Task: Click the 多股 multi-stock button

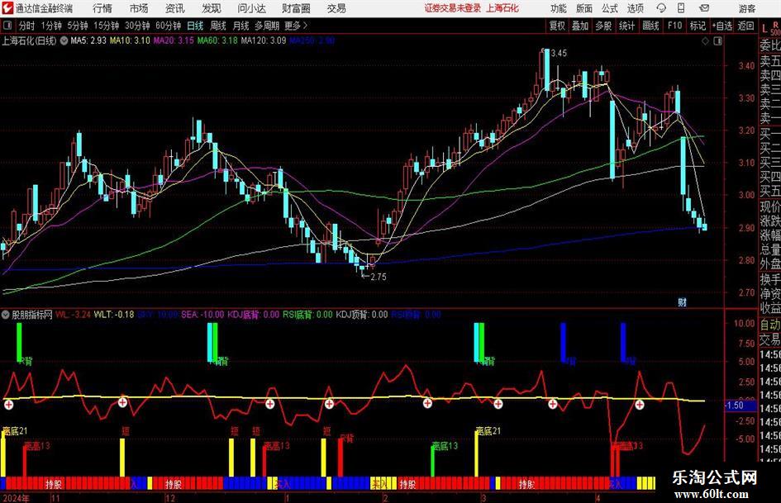Action: tap(603, 26)
